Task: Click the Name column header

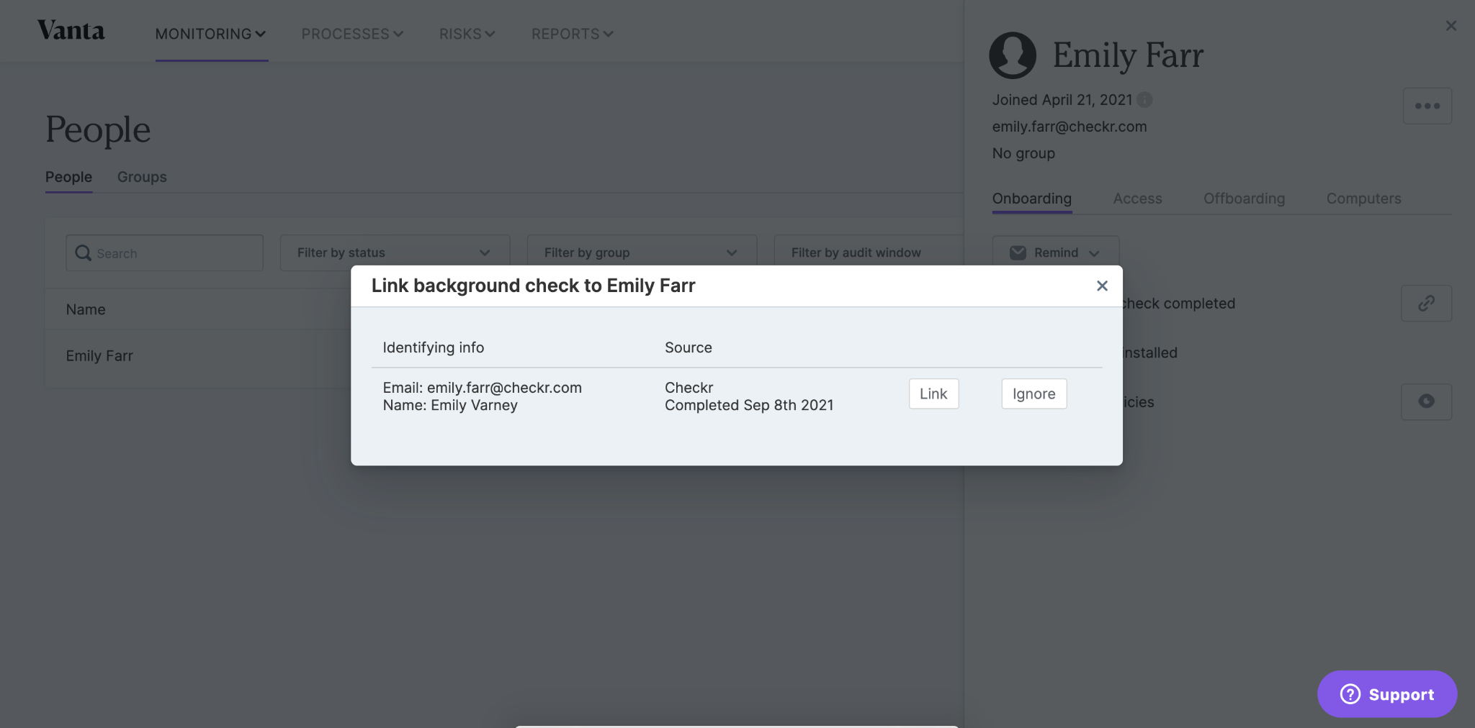Action: click(86, 309)
